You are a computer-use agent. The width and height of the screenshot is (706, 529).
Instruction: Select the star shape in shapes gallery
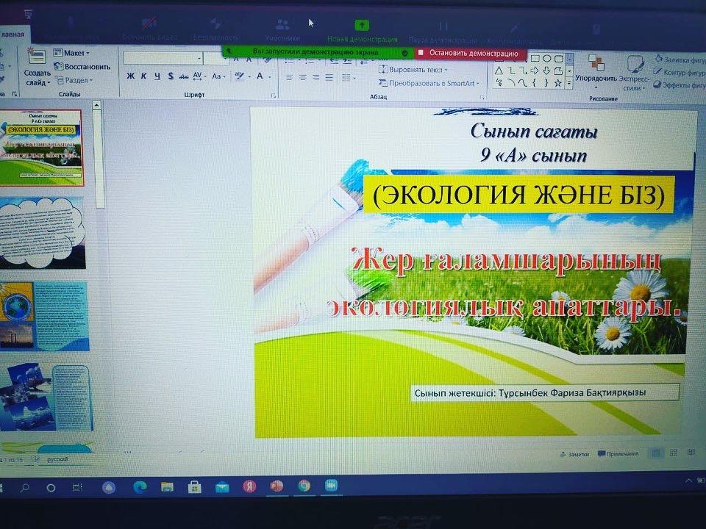558,83
